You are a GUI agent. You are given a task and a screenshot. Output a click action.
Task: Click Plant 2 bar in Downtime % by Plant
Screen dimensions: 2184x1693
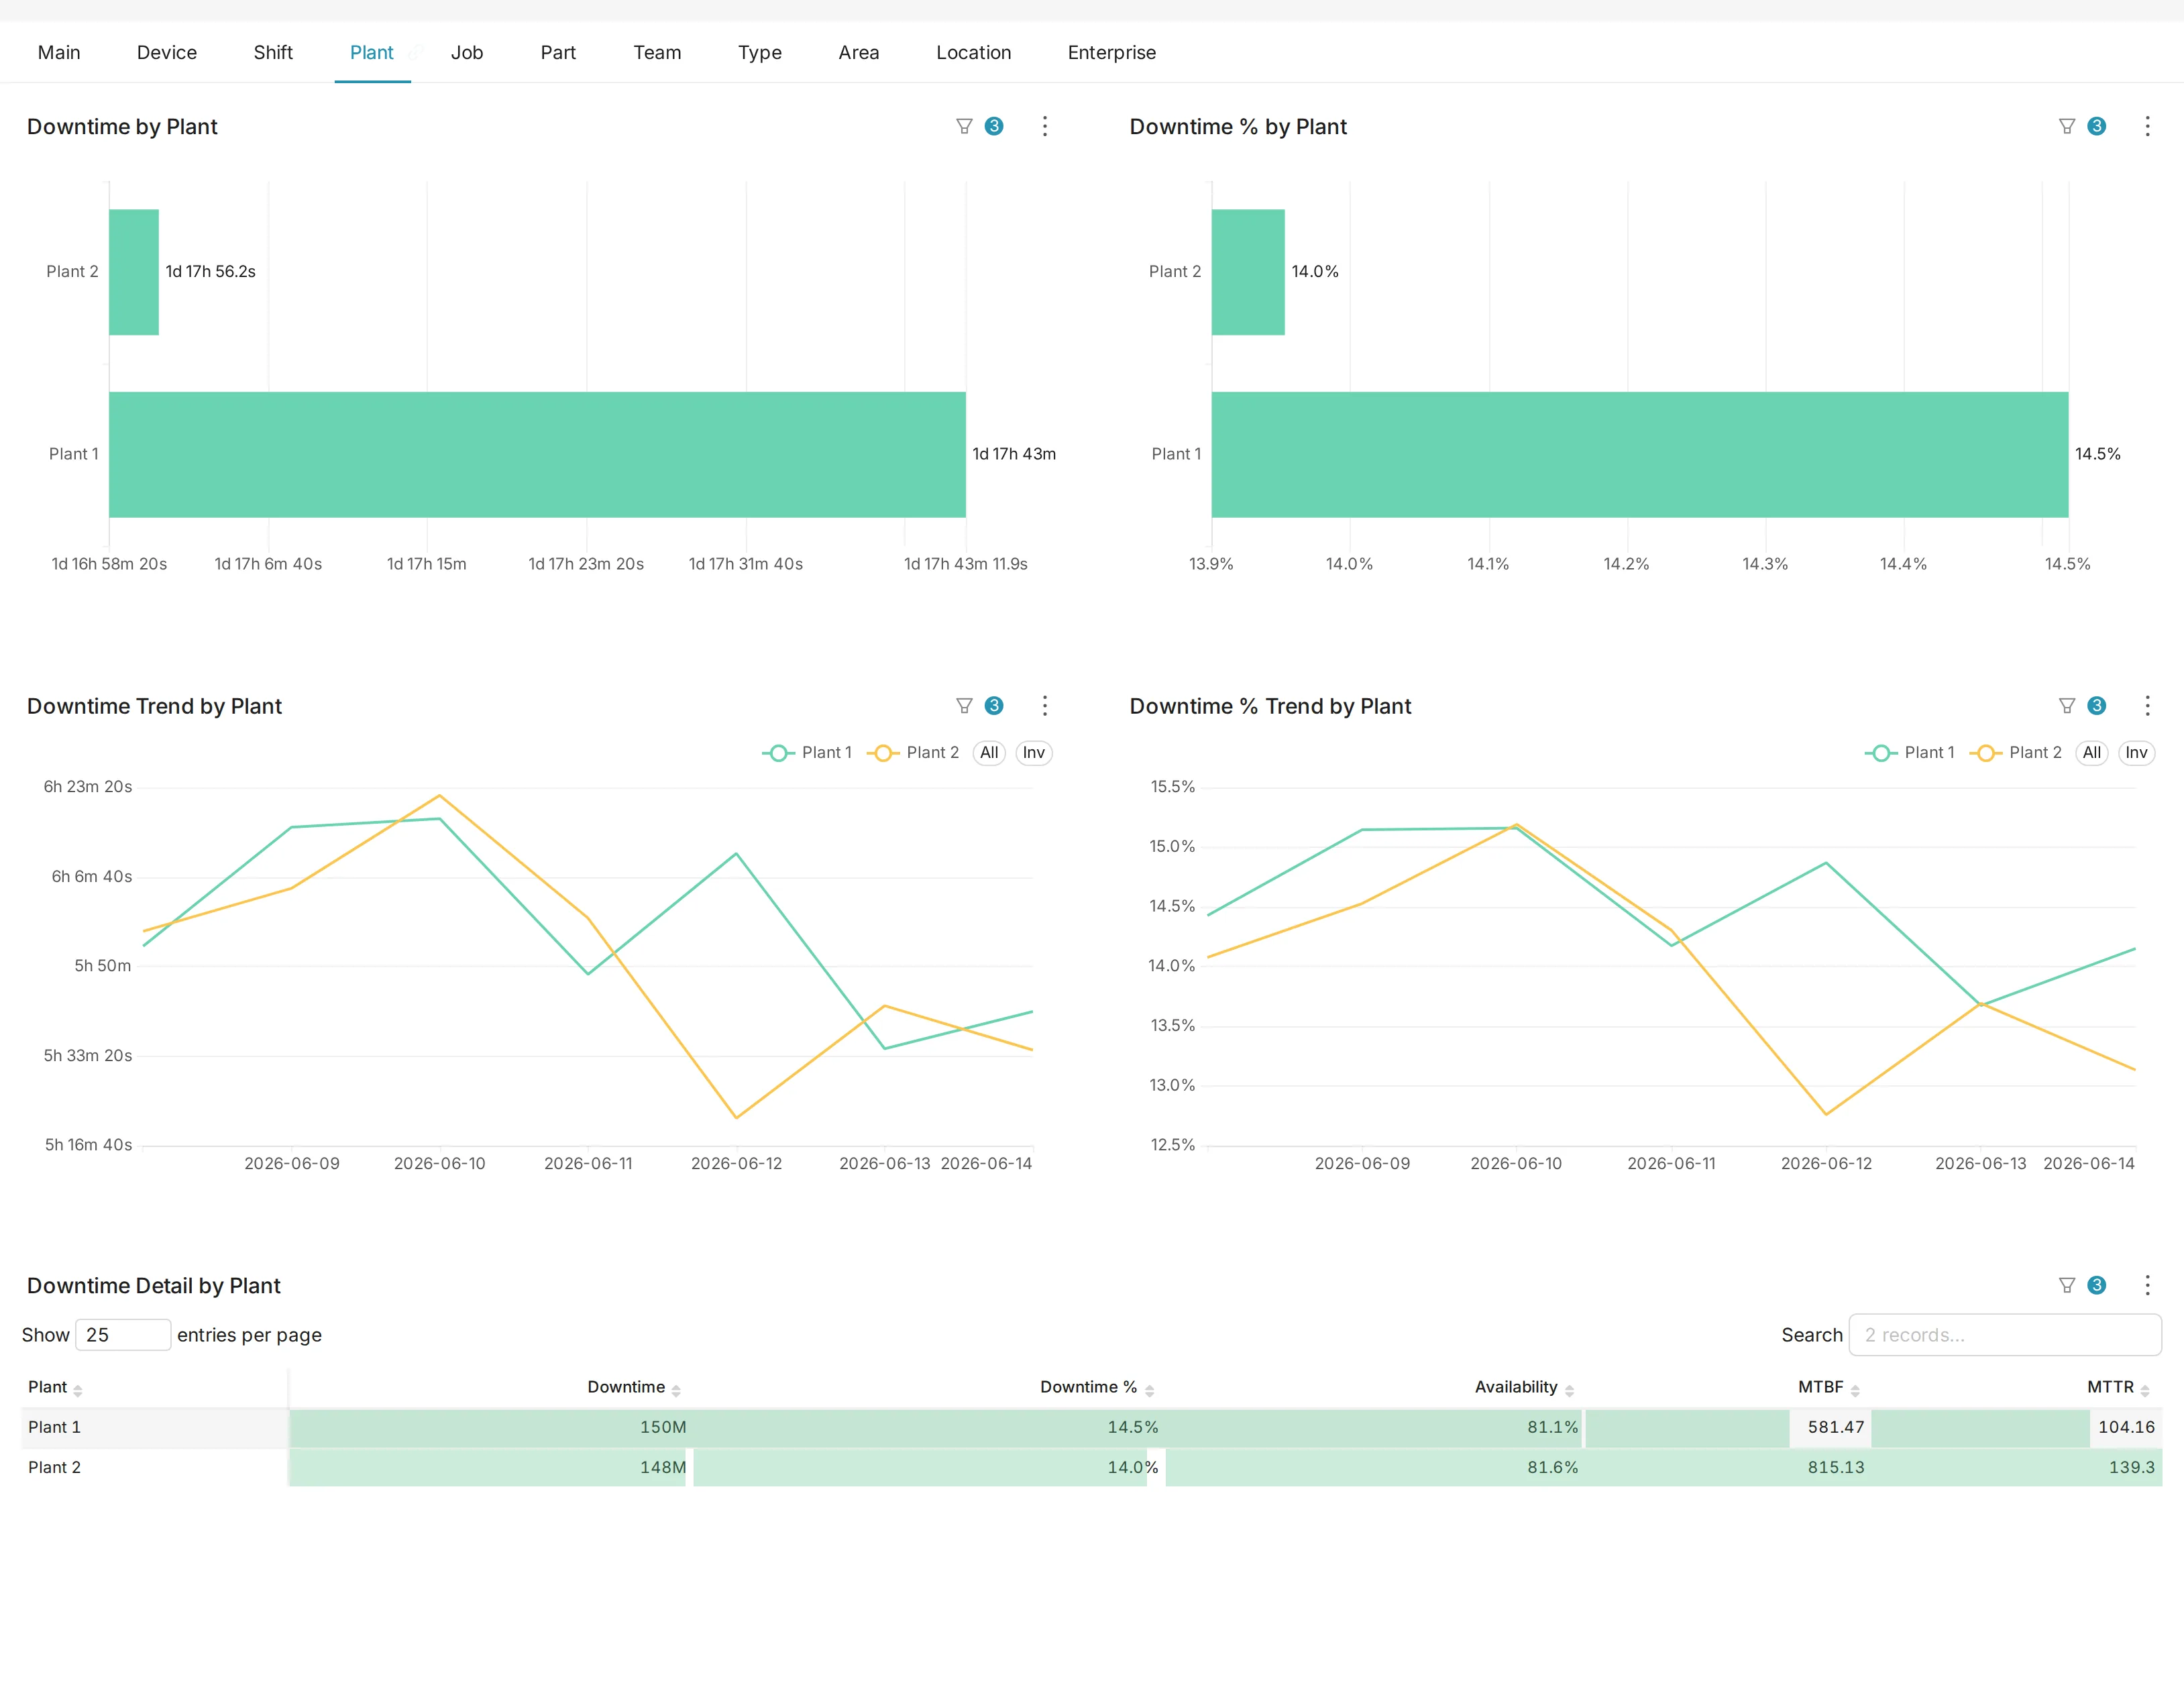coord(1248,272)
